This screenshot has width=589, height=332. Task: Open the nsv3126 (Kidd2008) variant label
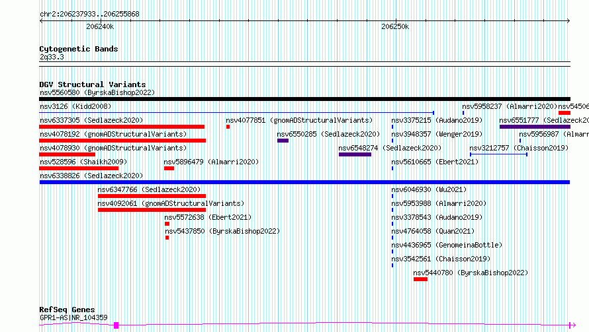click(x=75, y=106)
